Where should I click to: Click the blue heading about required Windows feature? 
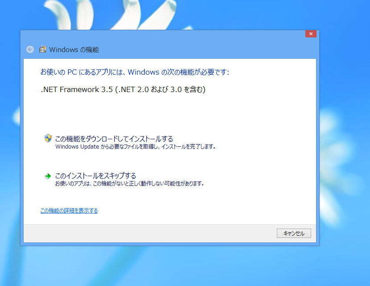[x=135, y=72]
